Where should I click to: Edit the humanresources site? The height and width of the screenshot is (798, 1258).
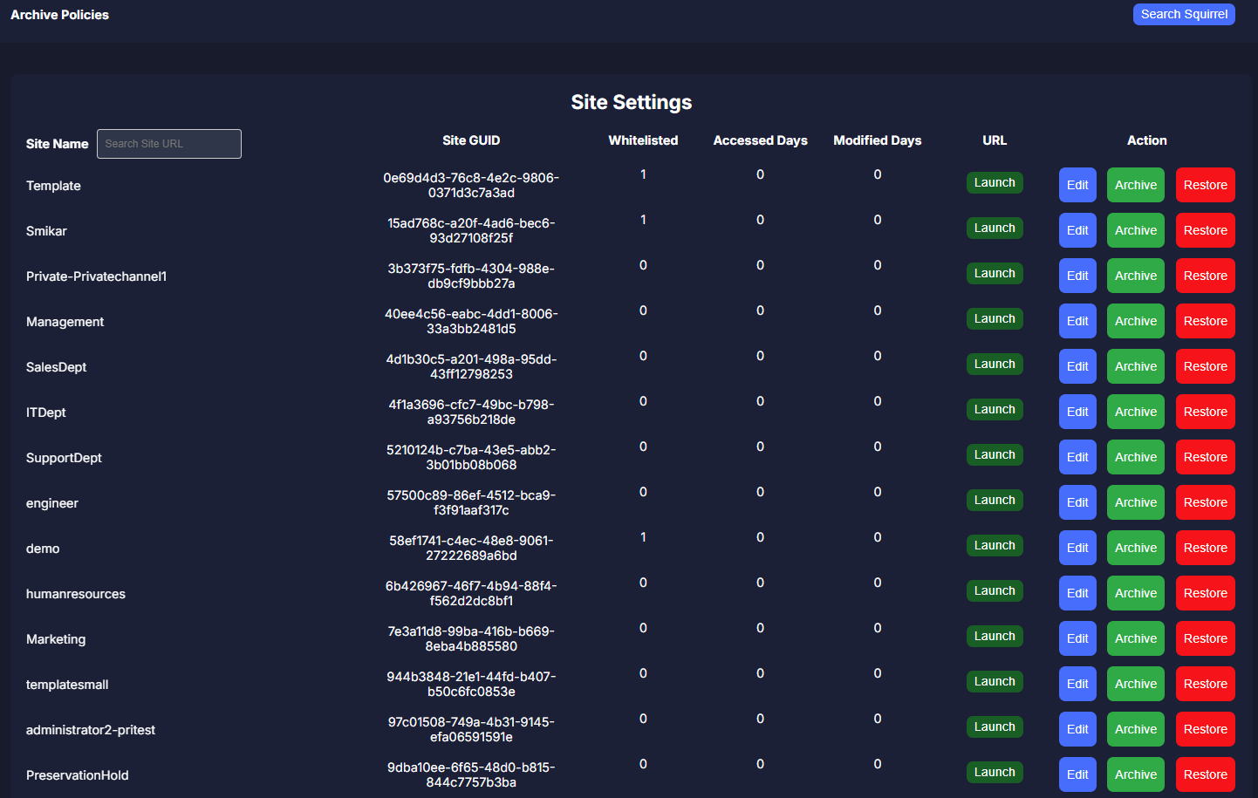tap(1077, 593)
